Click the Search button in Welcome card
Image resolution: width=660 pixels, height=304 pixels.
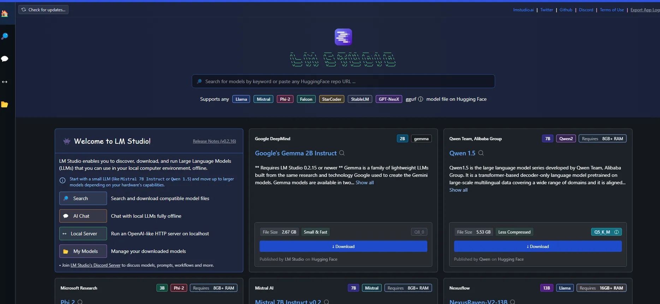pos(83,198)
